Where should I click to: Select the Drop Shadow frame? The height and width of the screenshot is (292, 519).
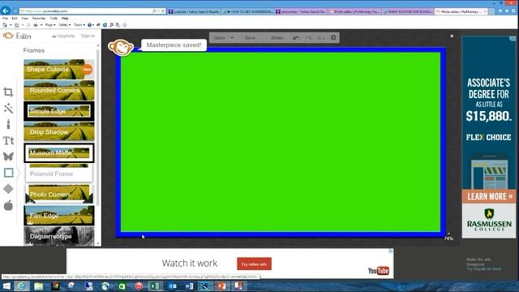(59, 131)
